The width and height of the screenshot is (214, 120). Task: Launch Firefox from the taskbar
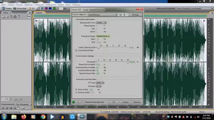point(24,117)
